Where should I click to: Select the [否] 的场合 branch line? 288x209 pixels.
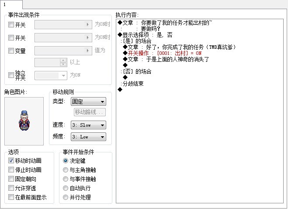(136, 71)
